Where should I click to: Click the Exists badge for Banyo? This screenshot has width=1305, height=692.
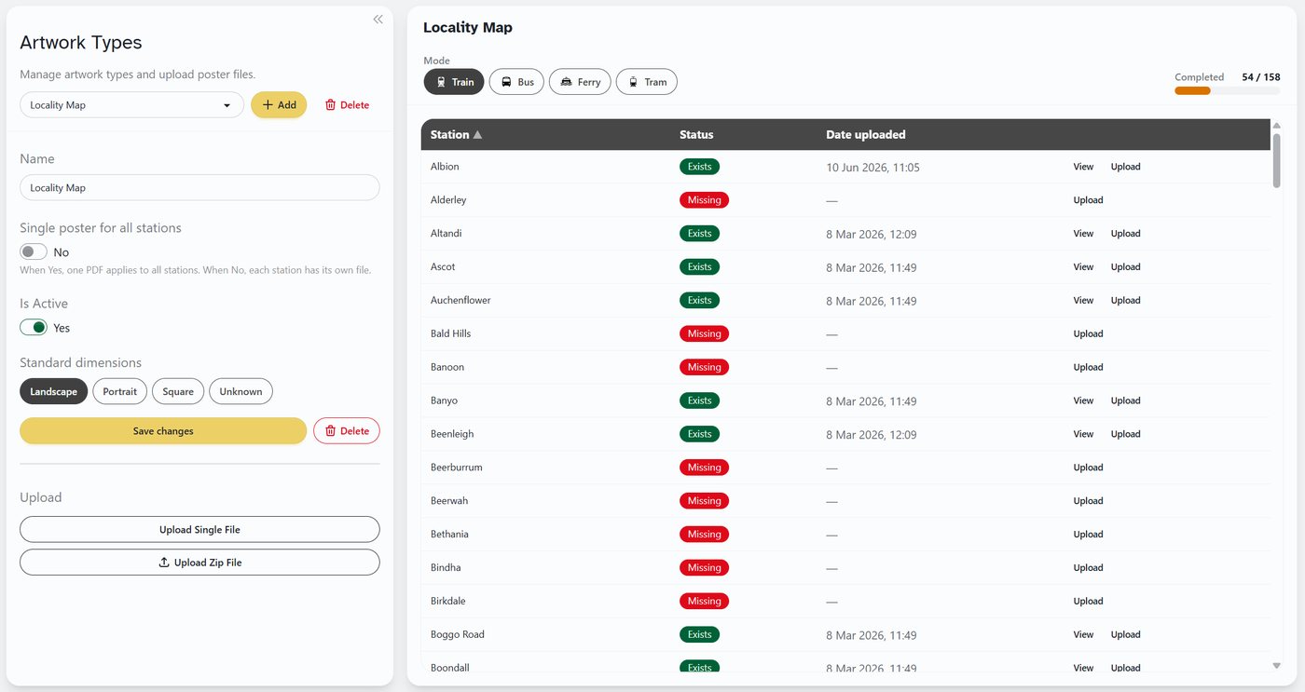pyautogui.click(x=699, y=400)
